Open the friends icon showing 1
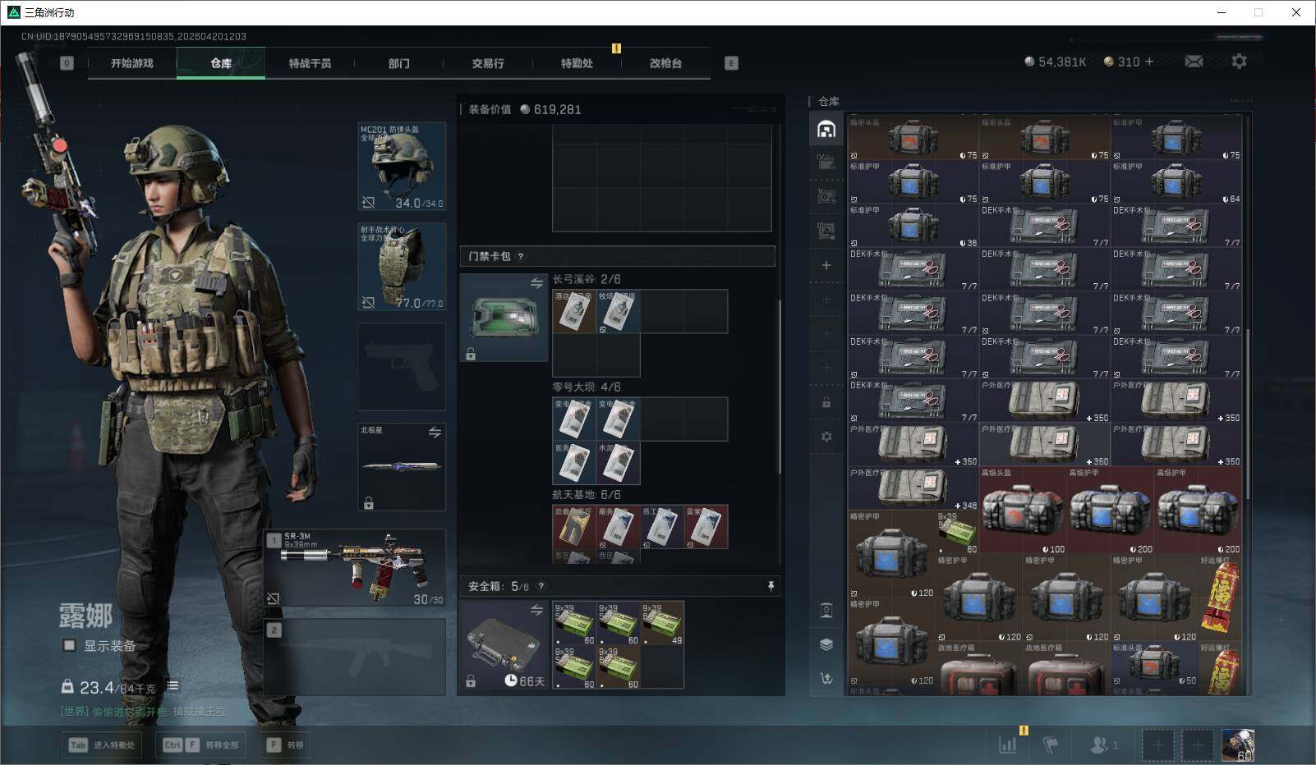The width and height of the screenshot is (1316, 765). [1103, 744]
